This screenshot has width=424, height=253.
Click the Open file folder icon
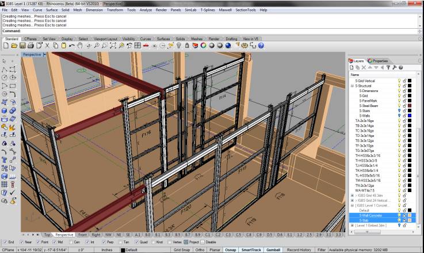tap(14, 45)
